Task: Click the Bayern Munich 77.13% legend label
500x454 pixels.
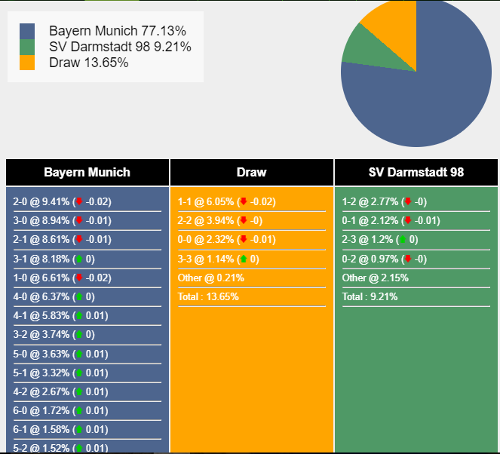Action: coord(118,31)
